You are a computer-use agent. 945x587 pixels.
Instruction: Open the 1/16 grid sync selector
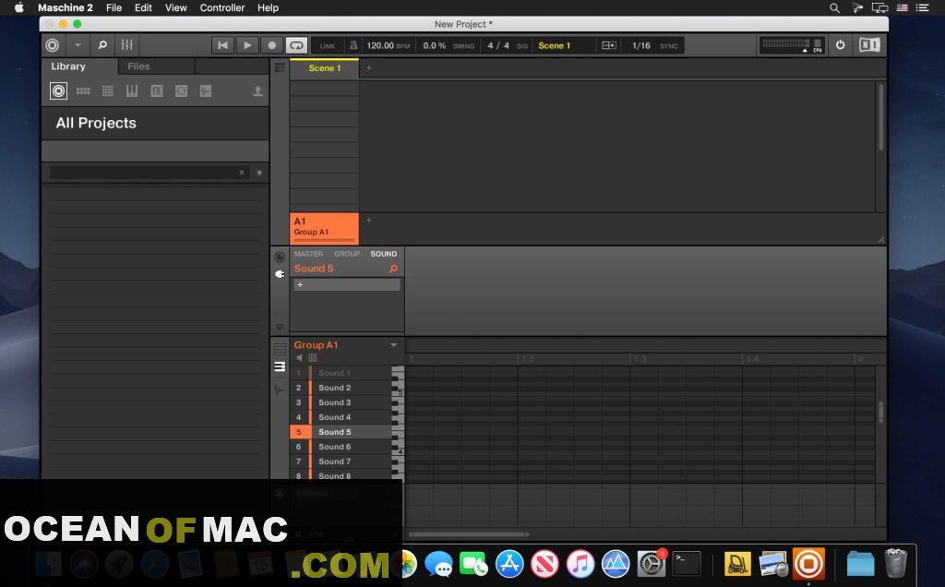coord(641,45)
